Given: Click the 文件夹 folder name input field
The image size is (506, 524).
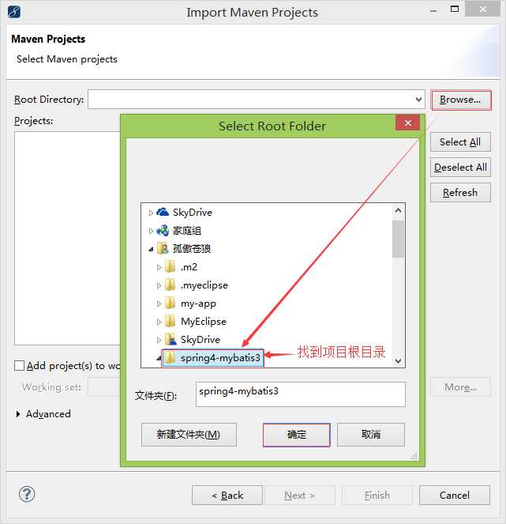Looking at the screenshot, I should 301,394.
